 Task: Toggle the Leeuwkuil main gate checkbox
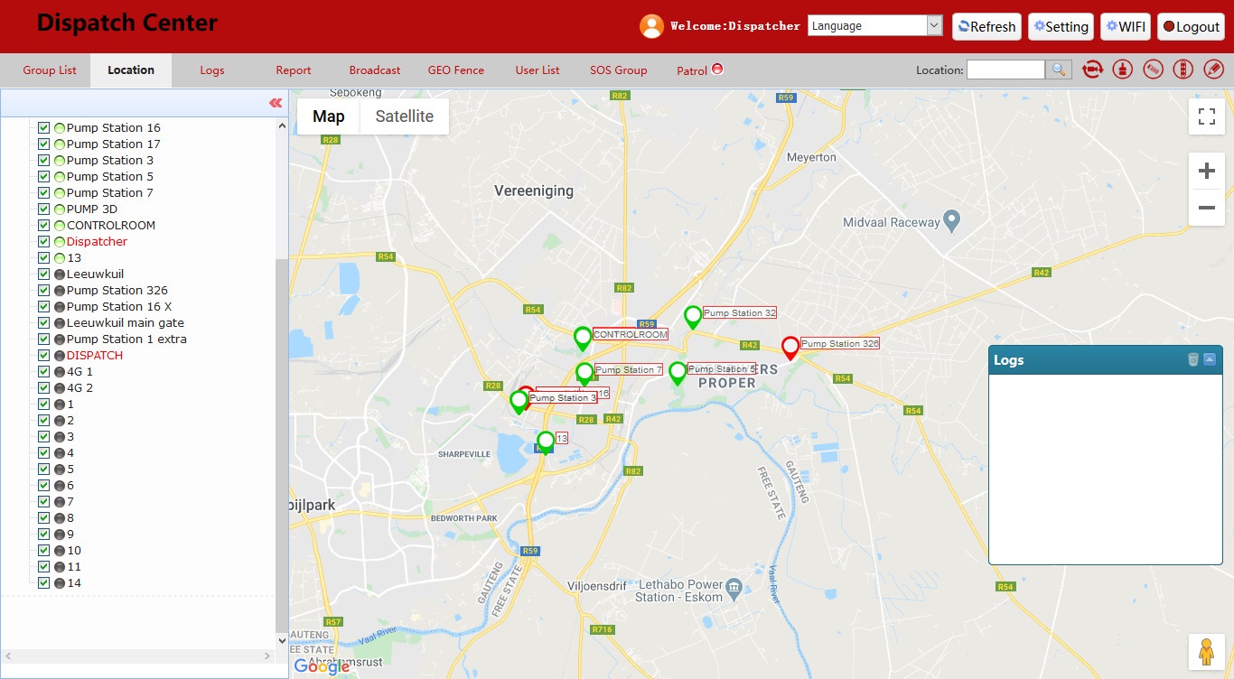43,322
